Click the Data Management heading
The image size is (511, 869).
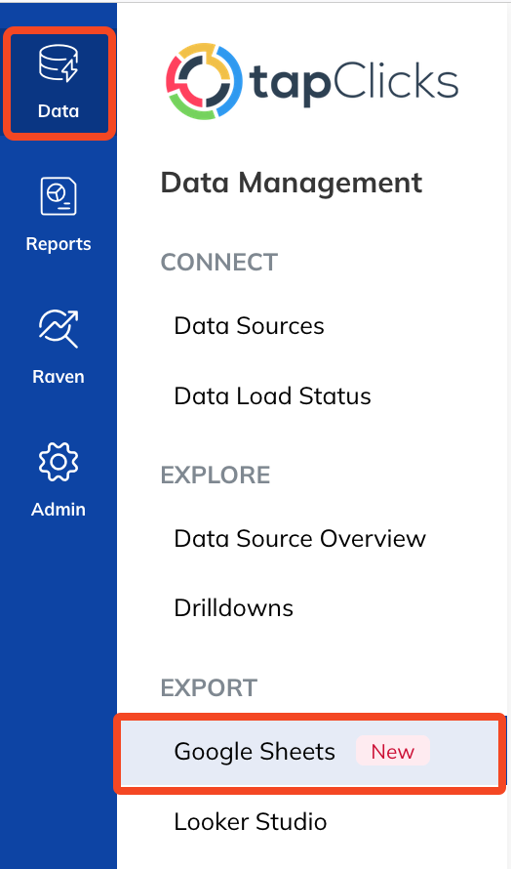point(292,184)
